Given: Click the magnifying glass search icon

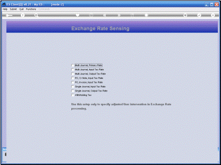Looking at the screenshot, I should (36, 15).
